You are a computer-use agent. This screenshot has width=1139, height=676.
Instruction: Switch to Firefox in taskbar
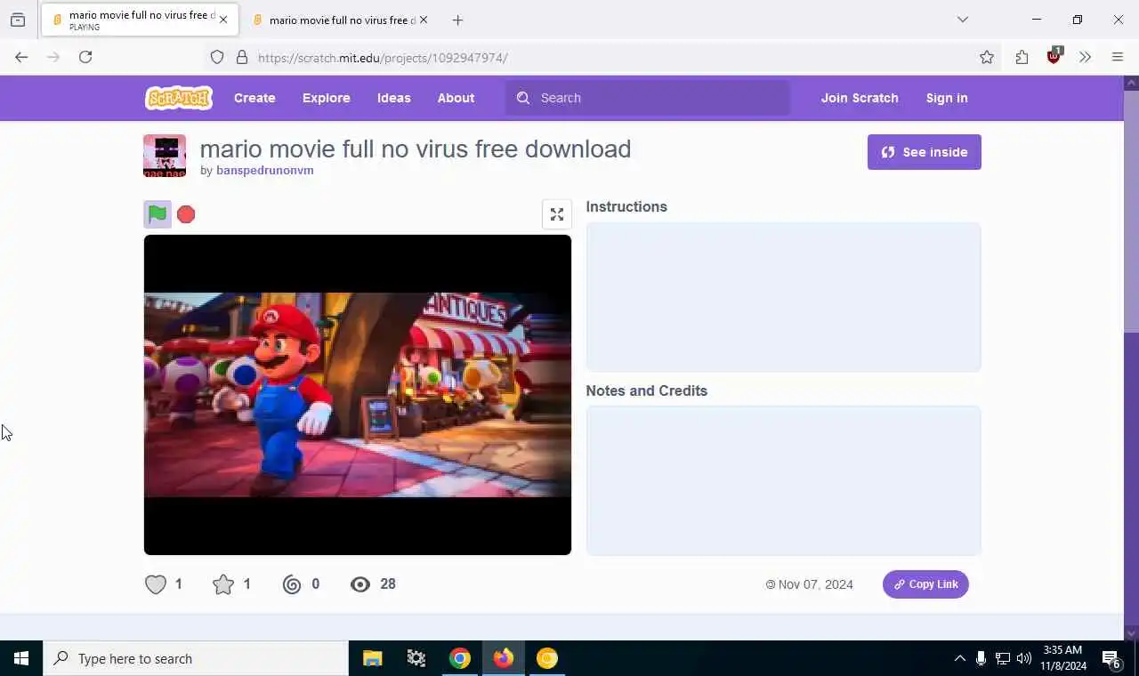[x=504, y=658]
